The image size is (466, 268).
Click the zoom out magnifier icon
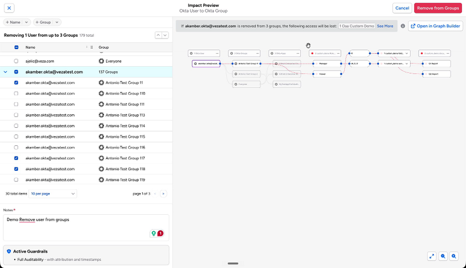click(x=443, y=256)
